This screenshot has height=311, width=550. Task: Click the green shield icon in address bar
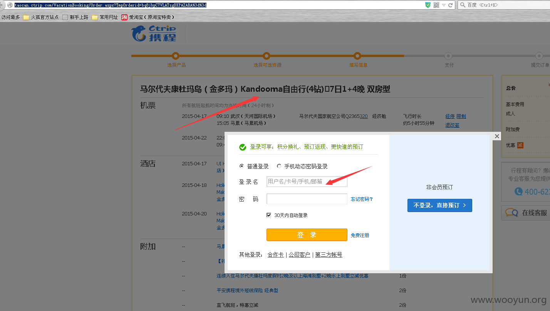[428, 5]
